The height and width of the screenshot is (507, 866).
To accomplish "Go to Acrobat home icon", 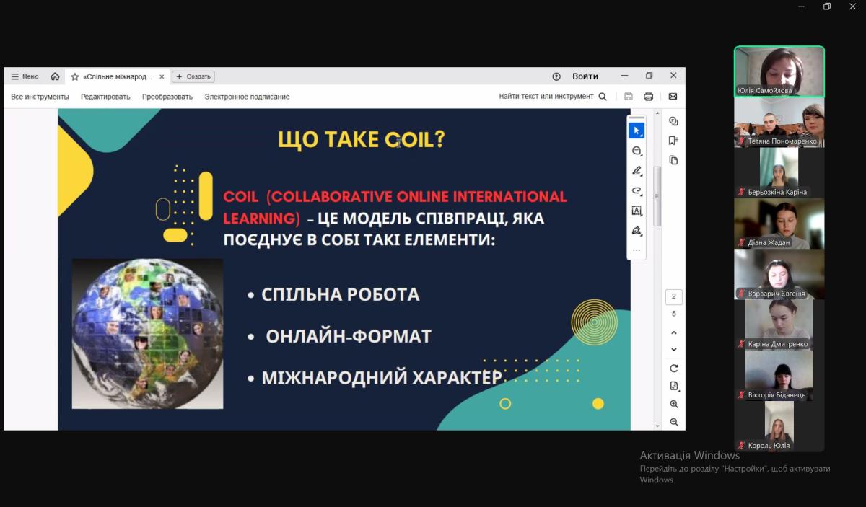I will click(x=55, y=76).
